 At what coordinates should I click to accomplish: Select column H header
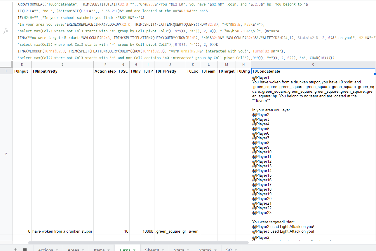(136, 64)
